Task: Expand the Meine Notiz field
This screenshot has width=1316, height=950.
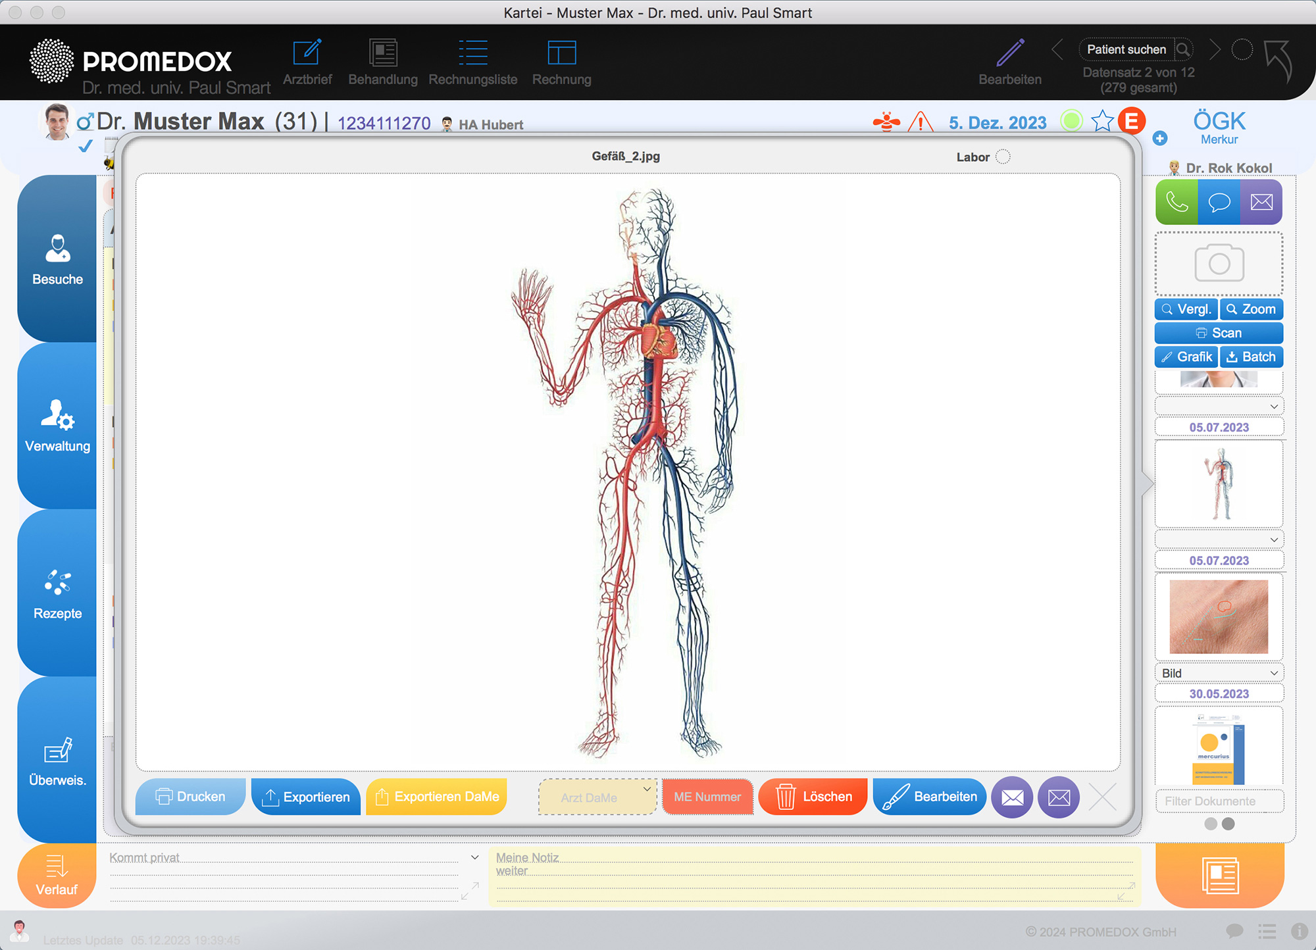Action: point(1126,891)
